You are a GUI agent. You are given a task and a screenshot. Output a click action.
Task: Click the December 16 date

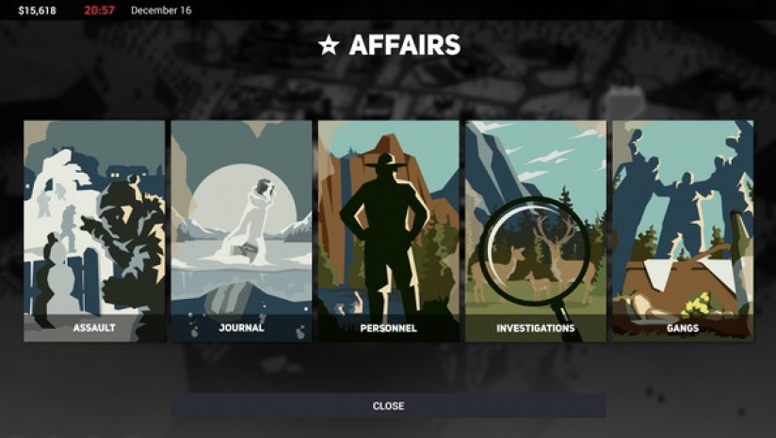(161, 10)
